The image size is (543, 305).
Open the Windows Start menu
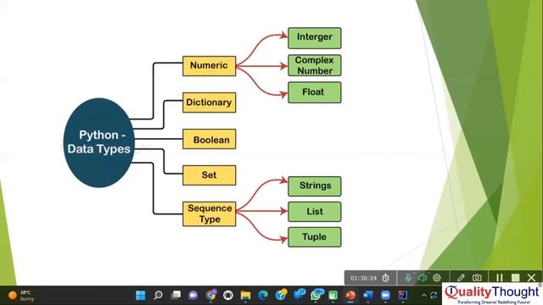pos(141,296)
